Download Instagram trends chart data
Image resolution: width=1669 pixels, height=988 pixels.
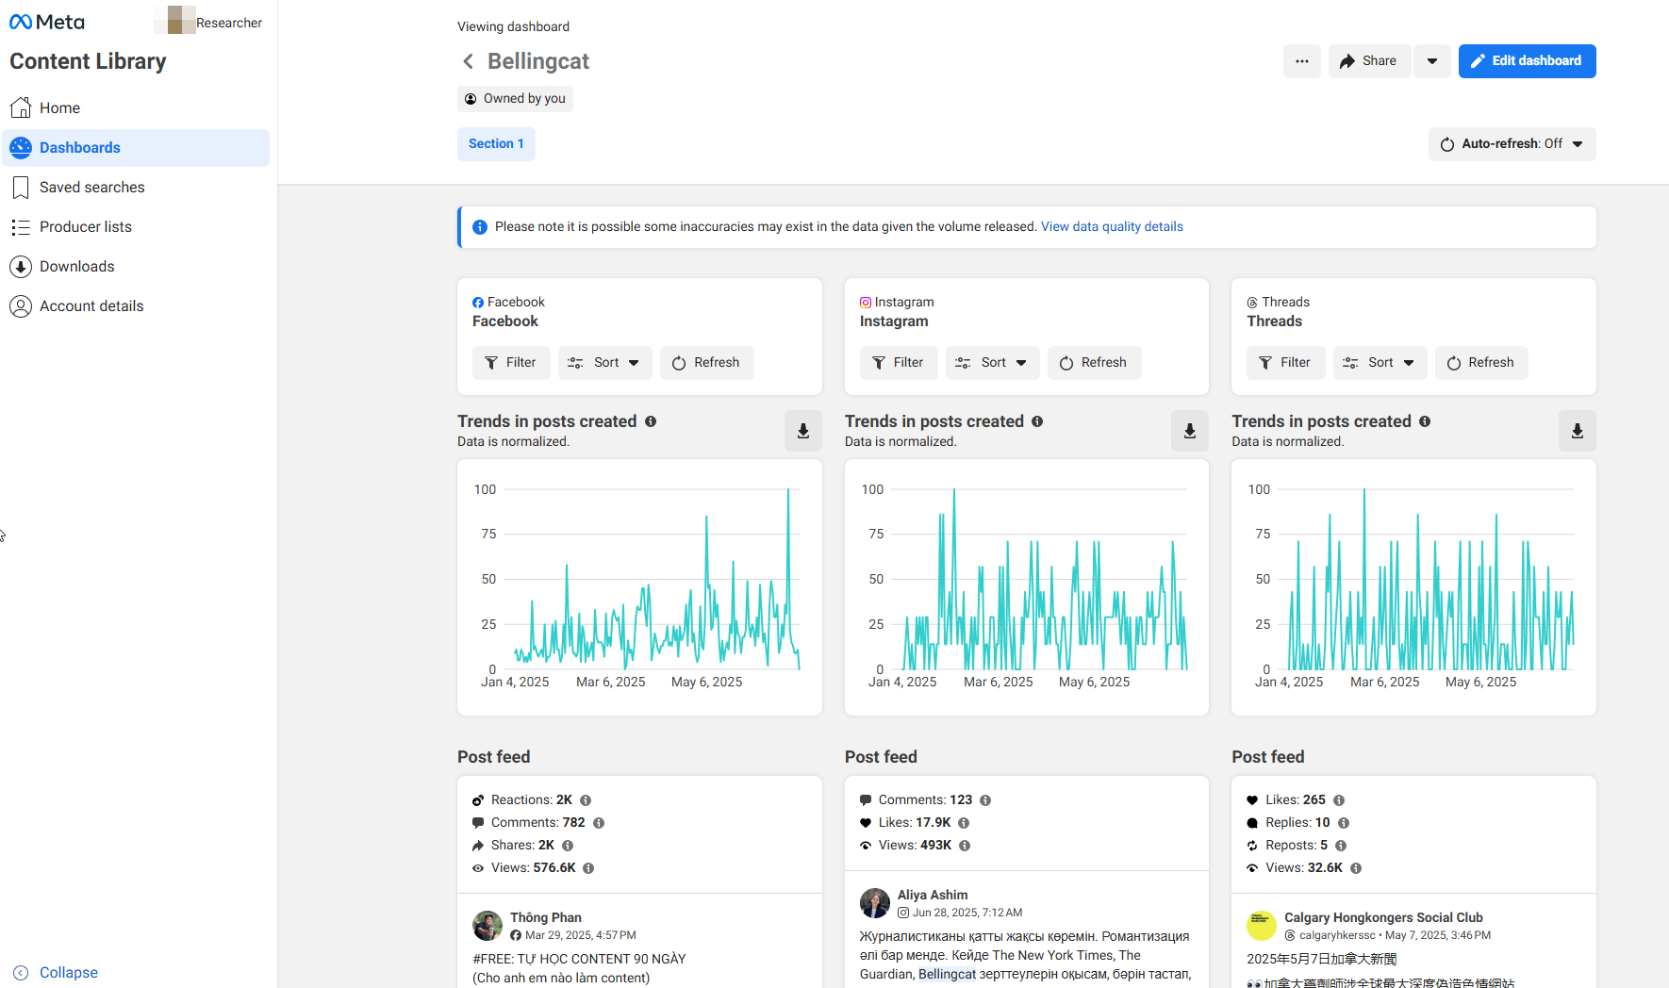1190,431
